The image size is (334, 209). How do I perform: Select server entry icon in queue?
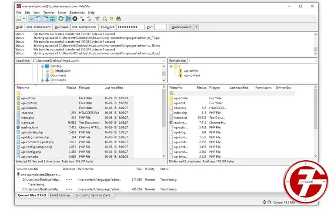[18, 175]
